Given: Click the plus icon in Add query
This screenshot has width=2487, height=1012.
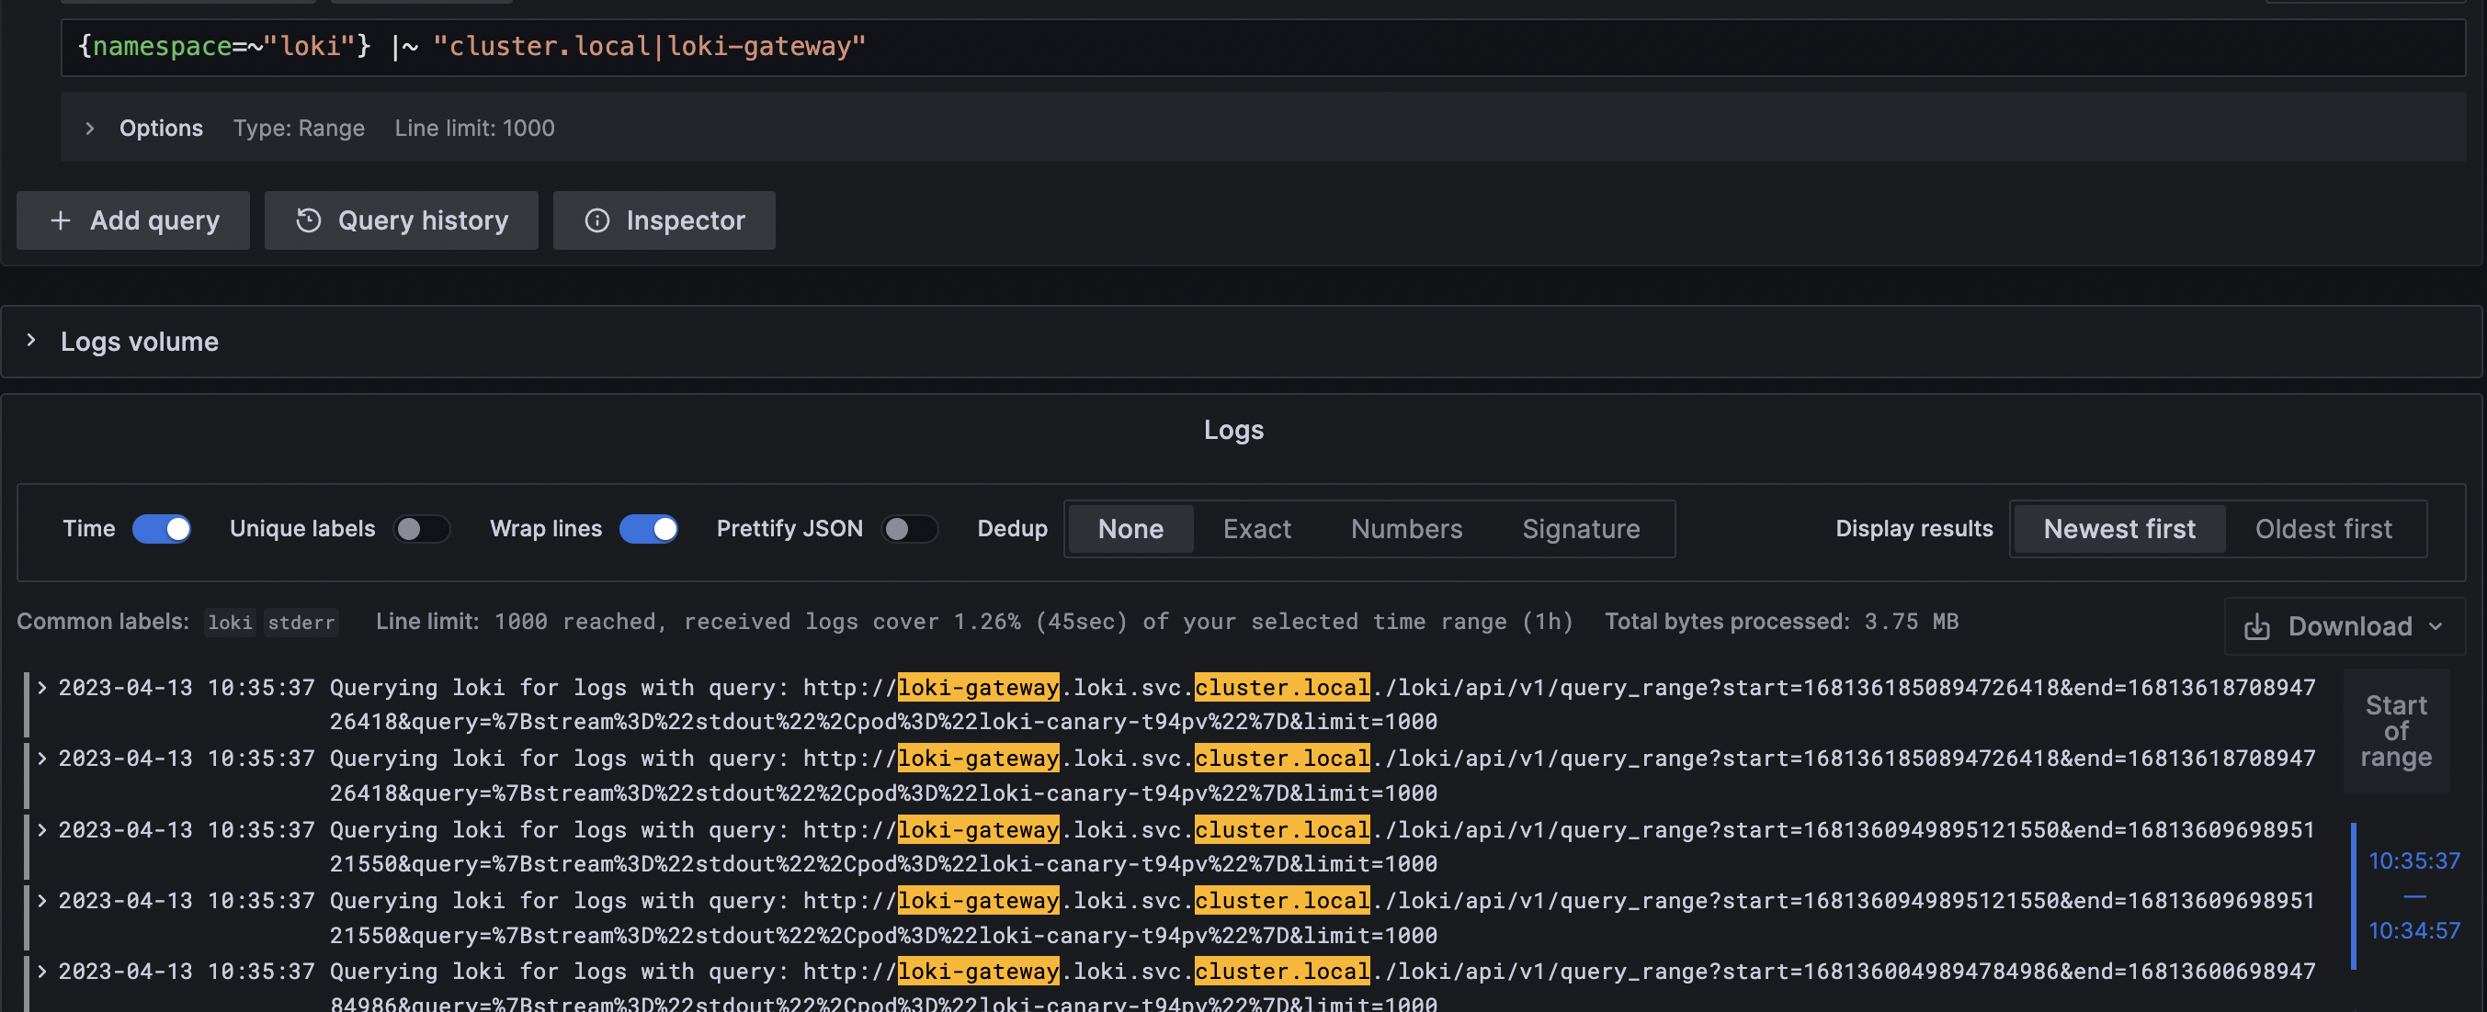Looking at the screenshot, I should pos(60,221).
